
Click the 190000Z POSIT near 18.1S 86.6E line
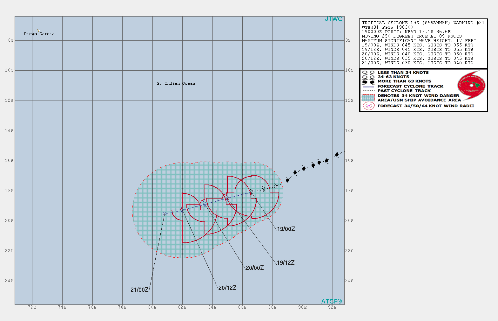[406, 32]
